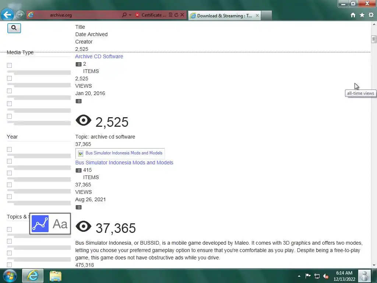377x283 pixels.
Task: Click the refresh icon in address bar
Action: (176, 15)
